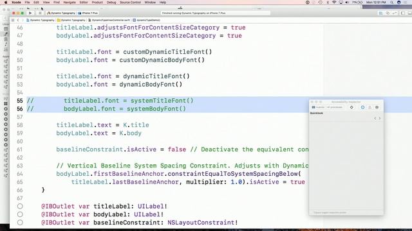The height and width of the screenshot is (231, 412).
Task: Open the Apple menu
Action: [5, 3]
